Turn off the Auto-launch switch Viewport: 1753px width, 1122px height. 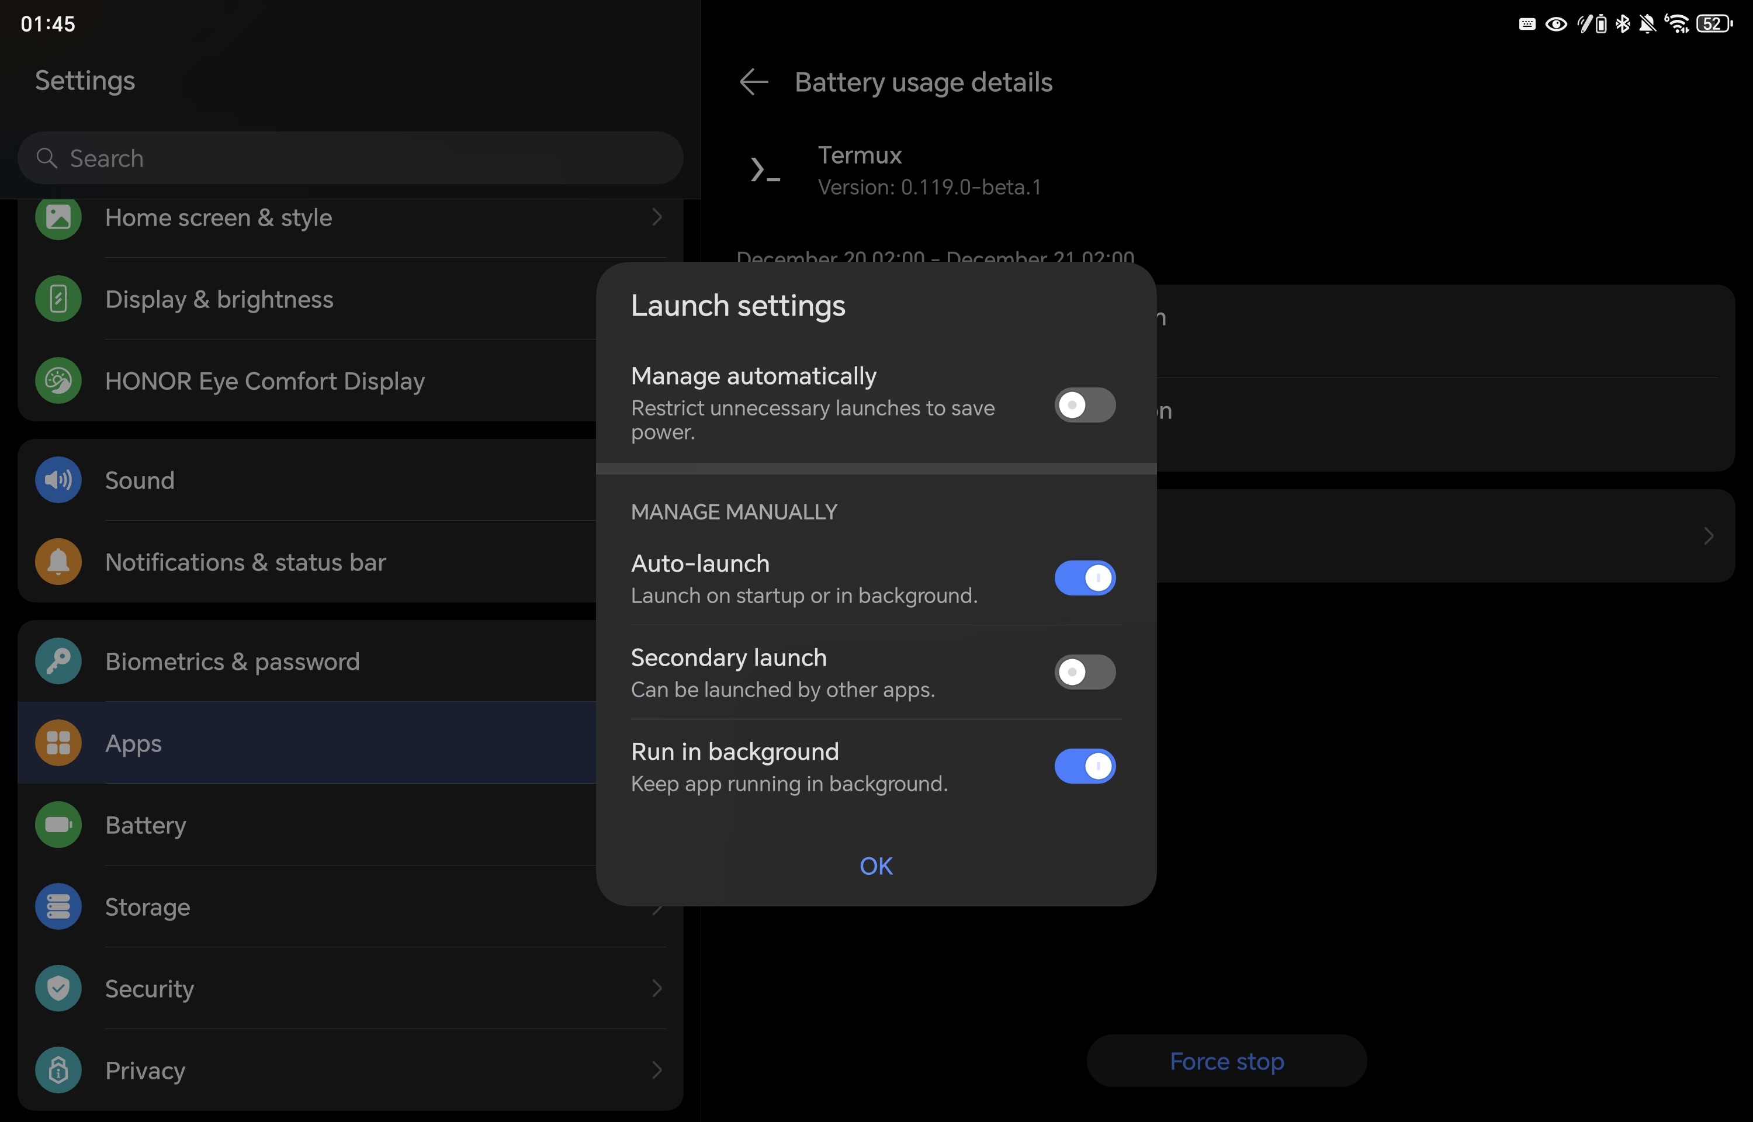(1085, 578)
